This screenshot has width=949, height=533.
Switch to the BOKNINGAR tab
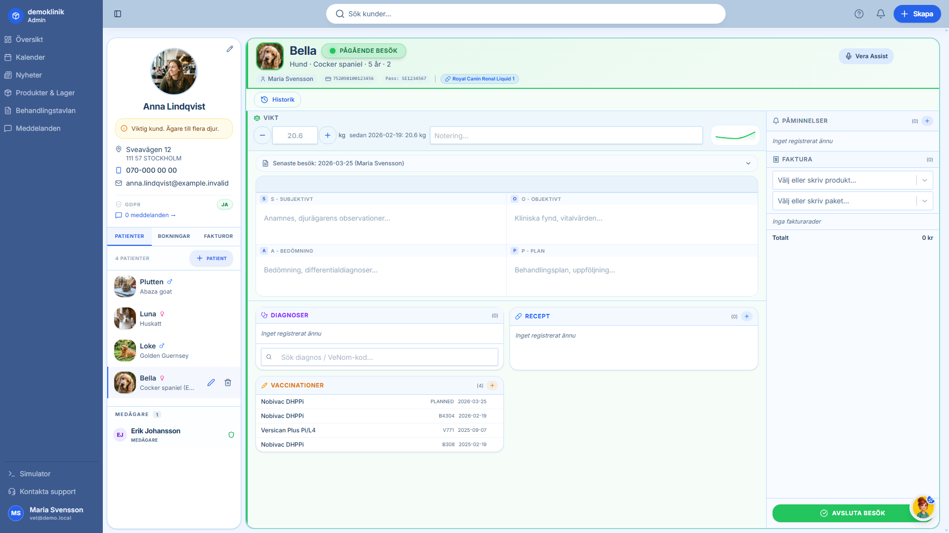(x=173, y=236)
